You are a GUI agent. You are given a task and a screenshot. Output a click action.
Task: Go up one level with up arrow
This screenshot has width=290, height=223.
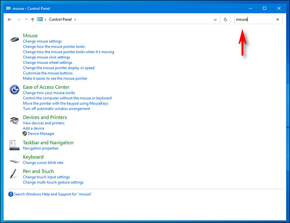click(x=33, y=20)
